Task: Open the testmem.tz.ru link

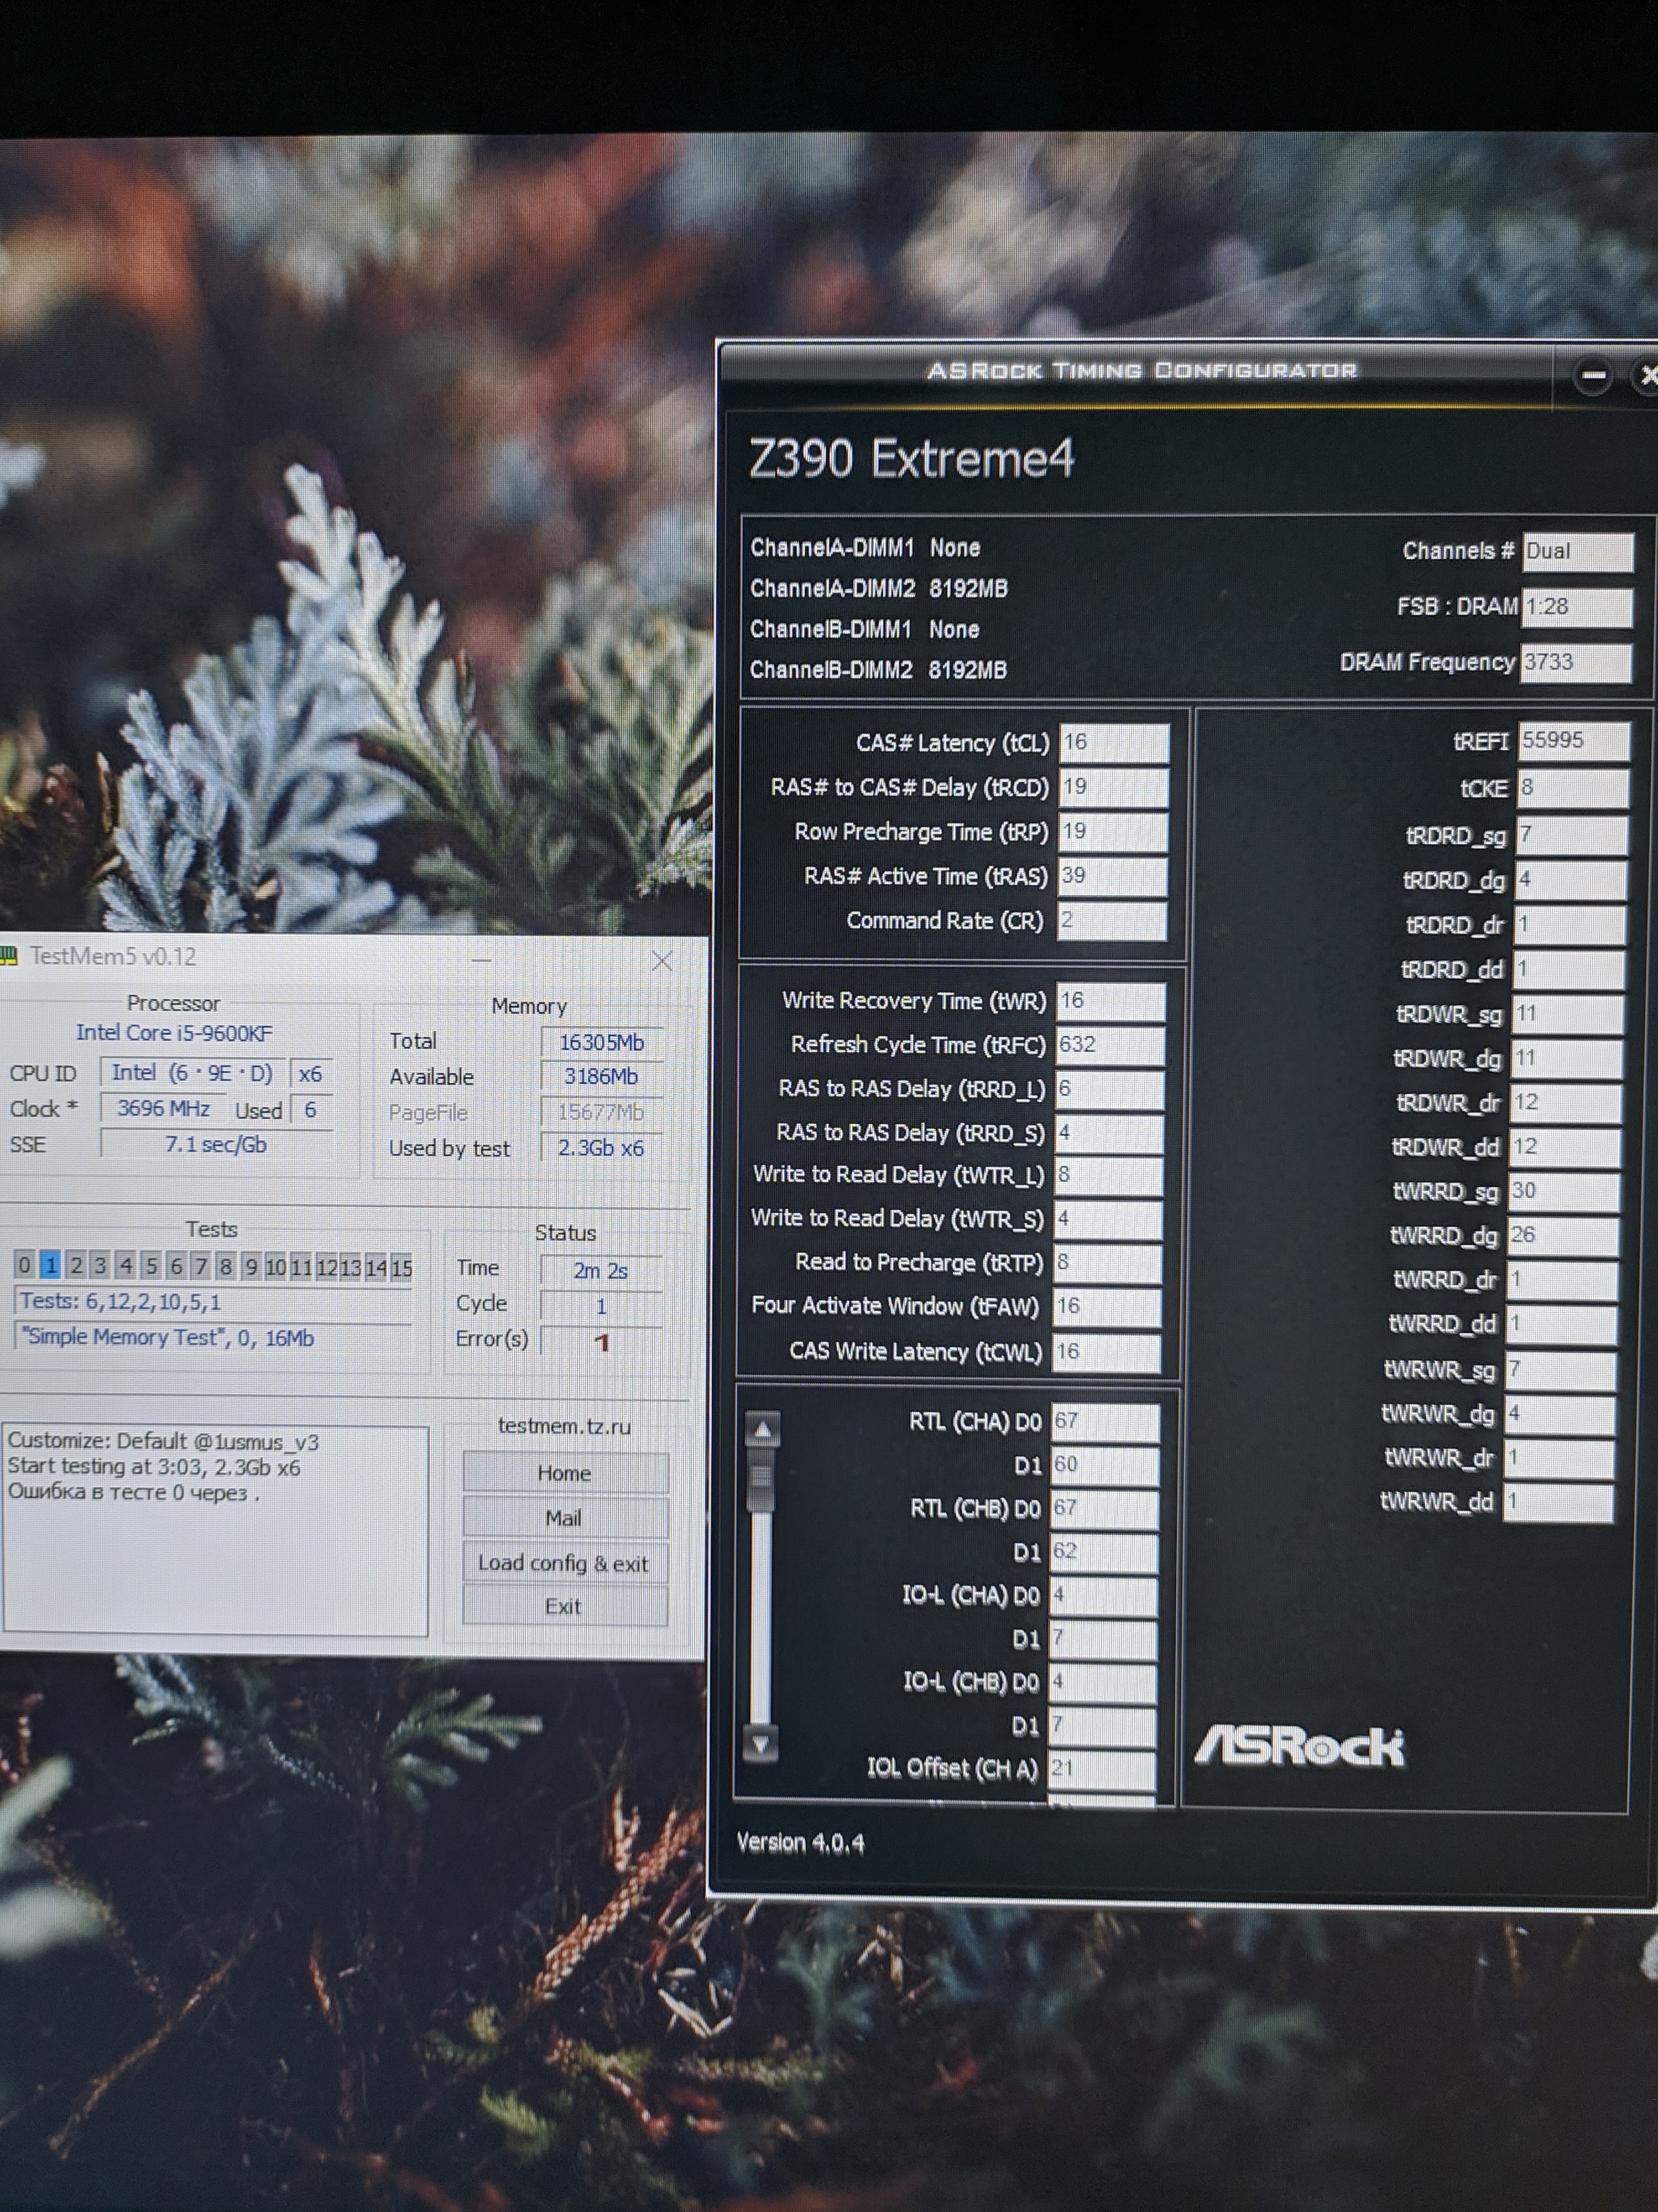Action: pyautogui.click(x=565, y=1426)
